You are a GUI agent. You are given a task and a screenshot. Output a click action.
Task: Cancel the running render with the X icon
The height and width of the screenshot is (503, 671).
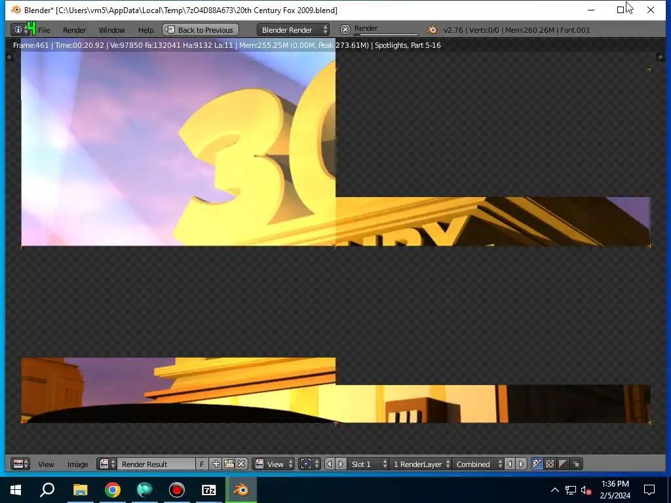click(x=345, y=29)
